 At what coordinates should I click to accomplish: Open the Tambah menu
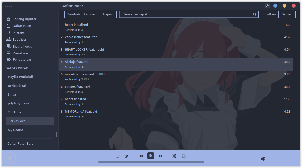[x=73, y=14]
